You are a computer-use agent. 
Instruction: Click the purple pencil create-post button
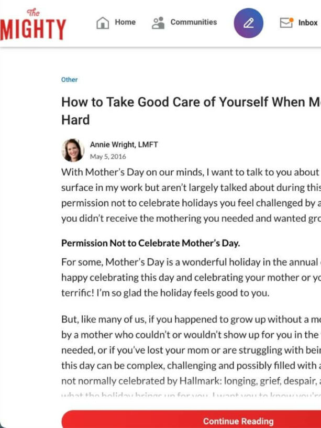(248, 23)
